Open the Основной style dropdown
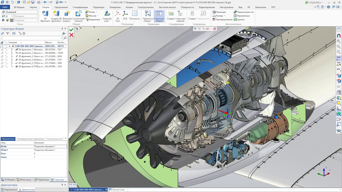This screenshot has height=192, width=342. tap(37, 12)
